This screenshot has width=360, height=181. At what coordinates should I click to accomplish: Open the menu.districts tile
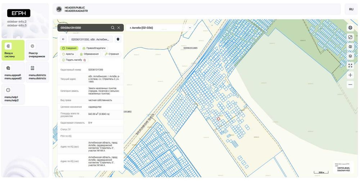(x=37, y=72)
